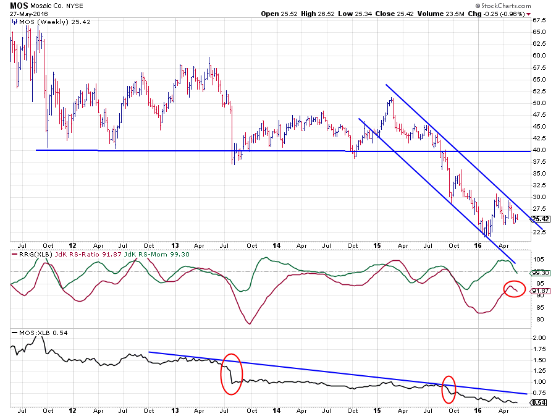Click the 'MOS:XLB 0.54' ratio legend label
This screenshot has width=556, height=416.
point(43,333)
